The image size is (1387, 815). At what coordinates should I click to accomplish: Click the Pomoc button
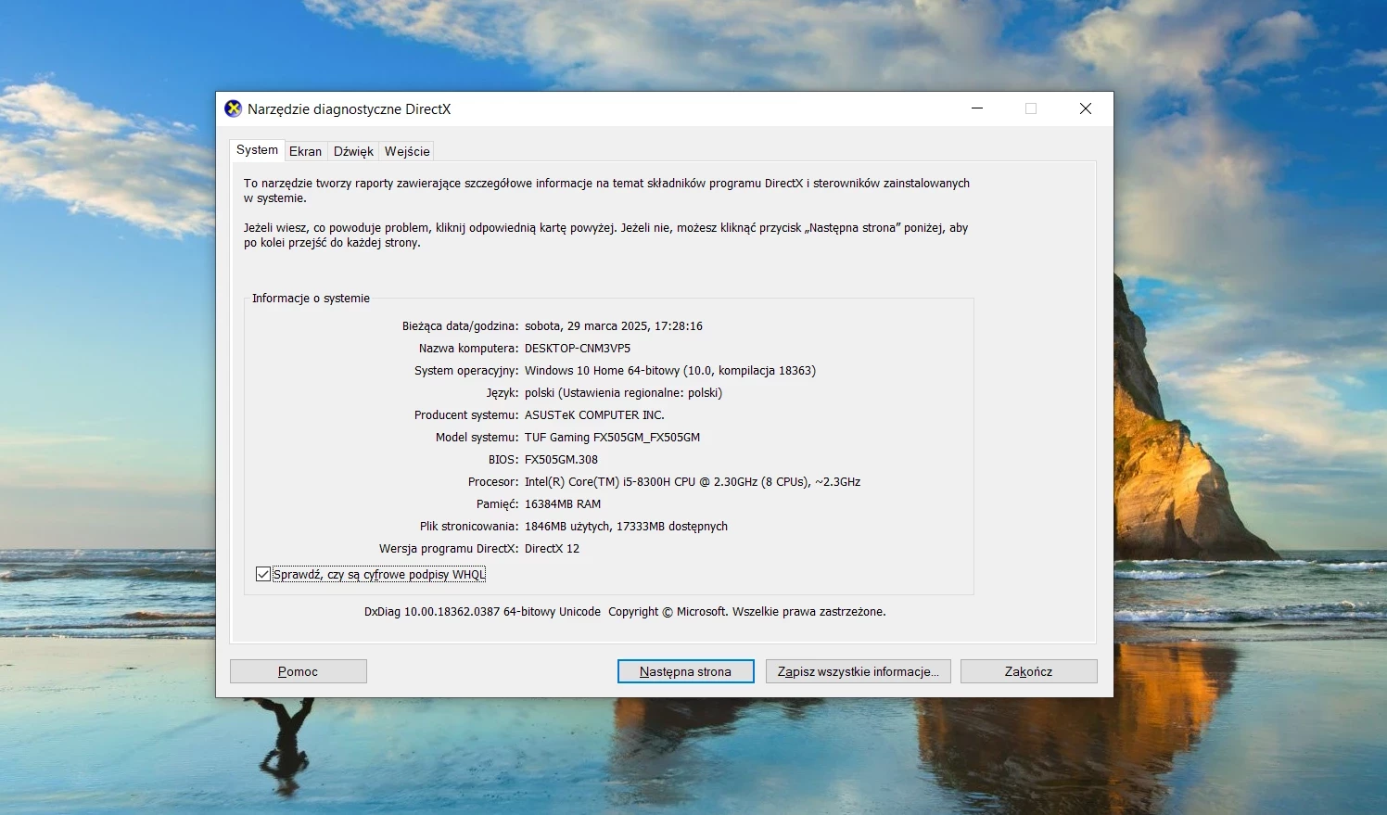[x=299, y=671]
